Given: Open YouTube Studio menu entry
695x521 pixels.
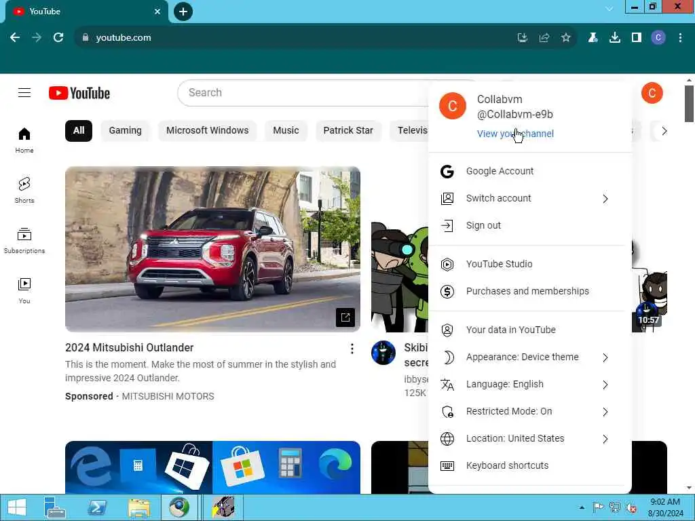Looking at the screenshot, I should (529, 265).
